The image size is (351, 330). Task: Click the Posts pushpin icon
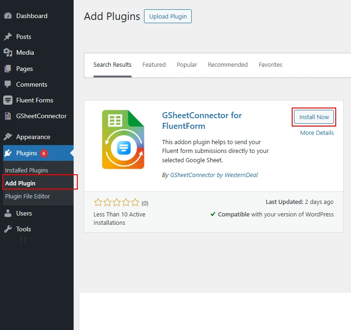(x=8, y=37)
